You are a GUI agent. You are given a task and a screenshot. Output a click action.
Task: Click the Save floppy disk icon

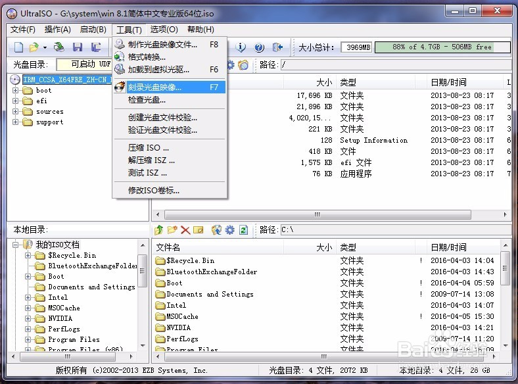[78, 47]
